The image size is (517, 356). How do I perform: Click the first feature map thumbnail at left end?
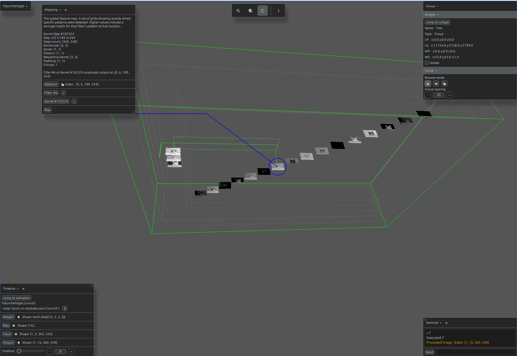(201, 194)
